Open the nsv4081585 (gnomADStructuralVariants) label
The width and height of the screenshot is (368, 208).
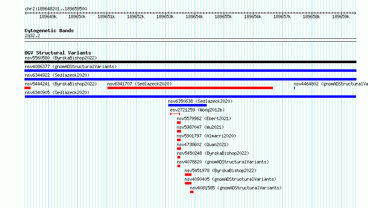[236, 188]
